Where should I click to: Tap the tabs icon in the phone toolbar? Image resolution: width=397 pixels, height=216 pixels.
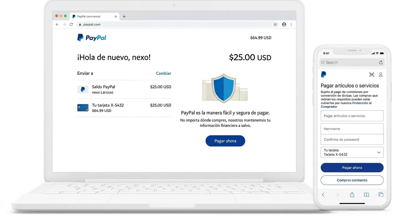(381, 195)
